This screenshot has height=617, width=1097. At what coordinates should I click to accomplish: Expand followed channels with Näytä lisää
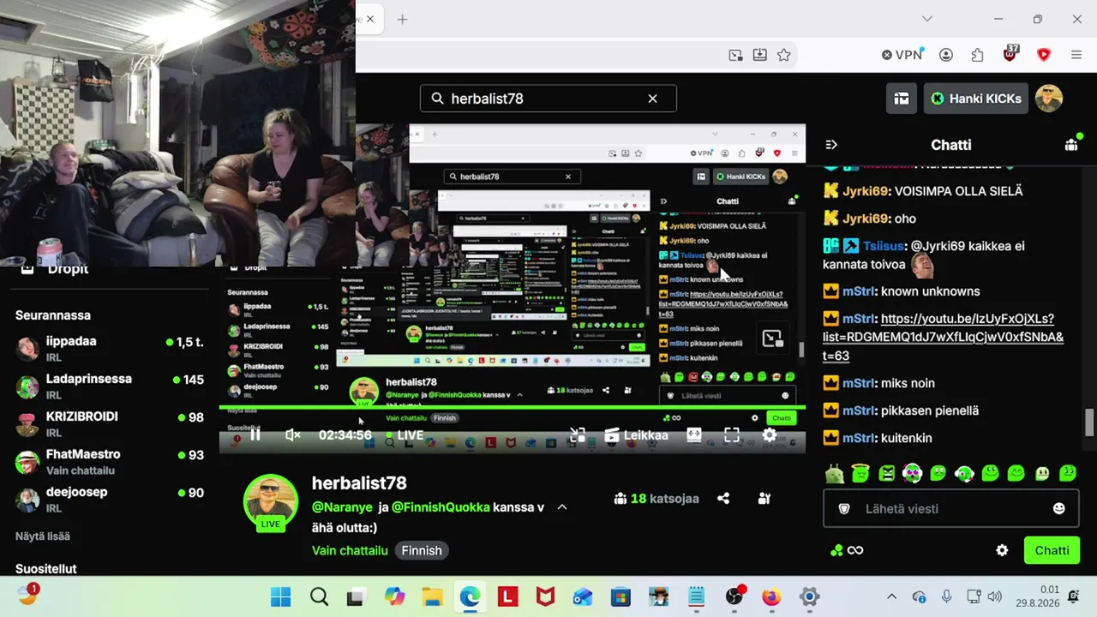pos(43,536)
